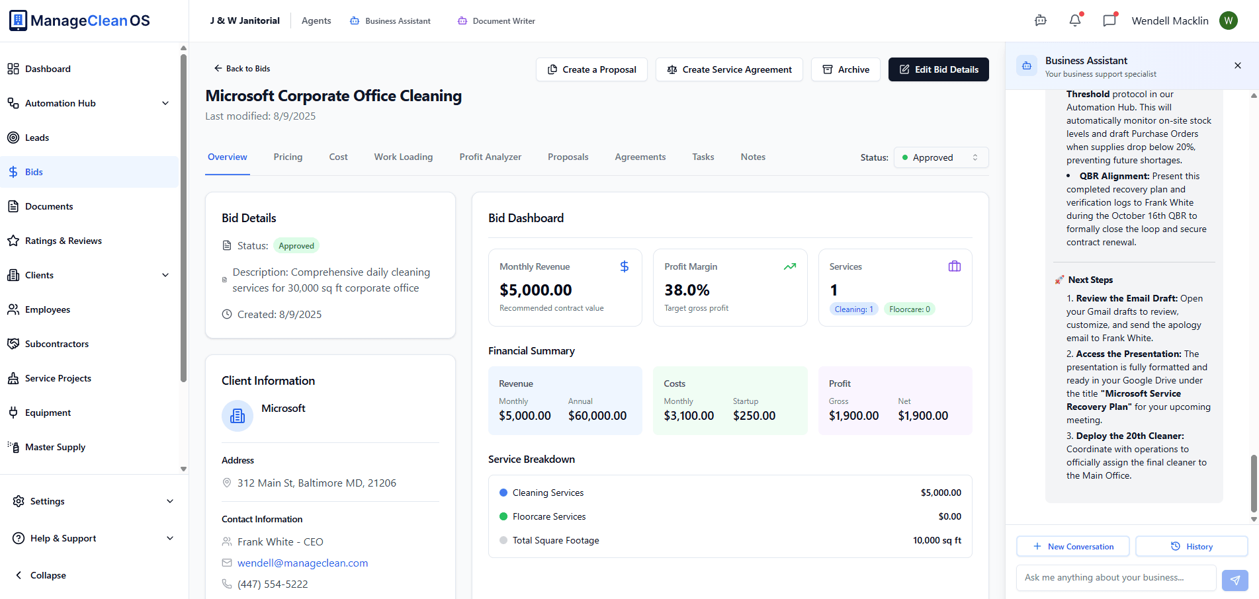
Task: Open Business Assistant in the top bar
Action: coord(390,21)
